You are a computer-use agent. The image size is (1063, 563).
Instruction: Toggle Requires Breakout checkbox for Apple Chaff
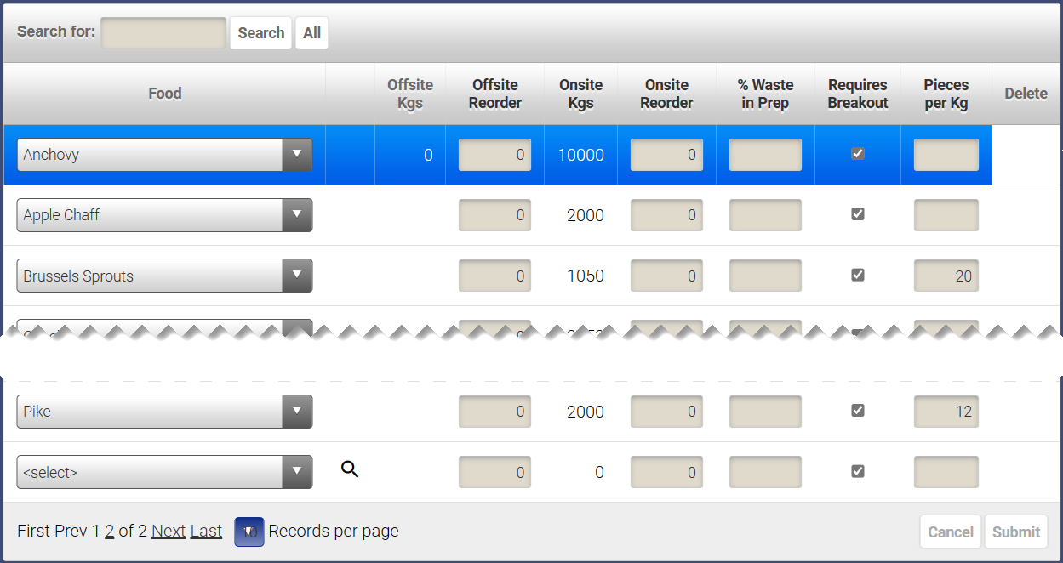pyautogui.click(x=858, y=214)
